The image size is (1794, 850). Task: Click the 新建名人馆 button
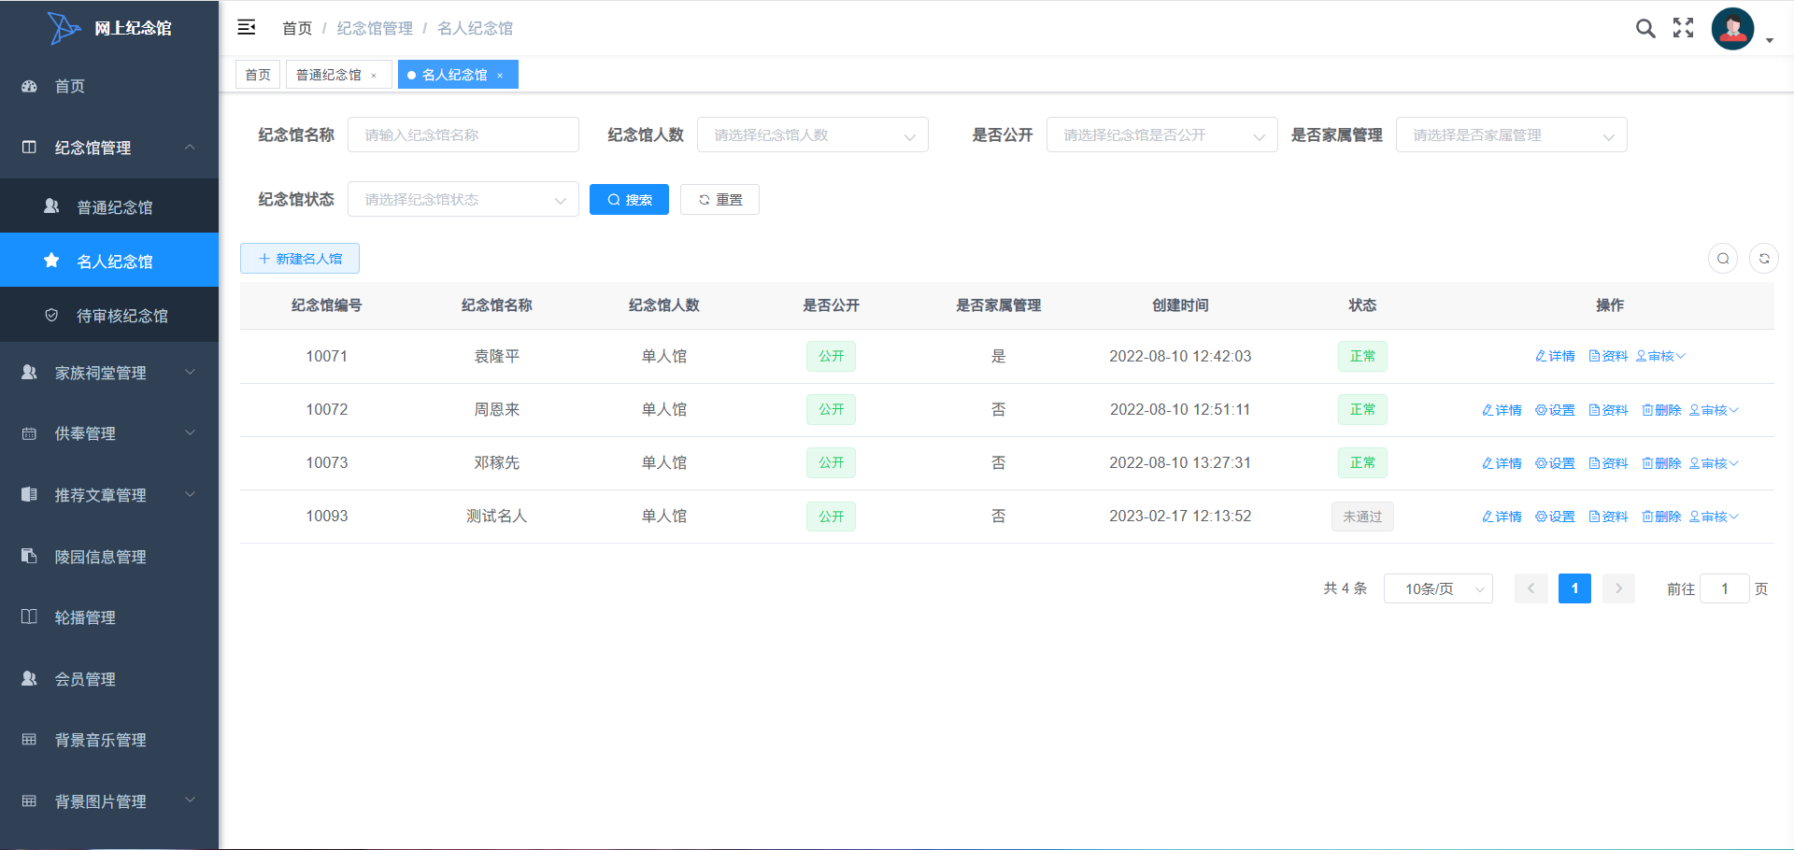pos(300,259)
